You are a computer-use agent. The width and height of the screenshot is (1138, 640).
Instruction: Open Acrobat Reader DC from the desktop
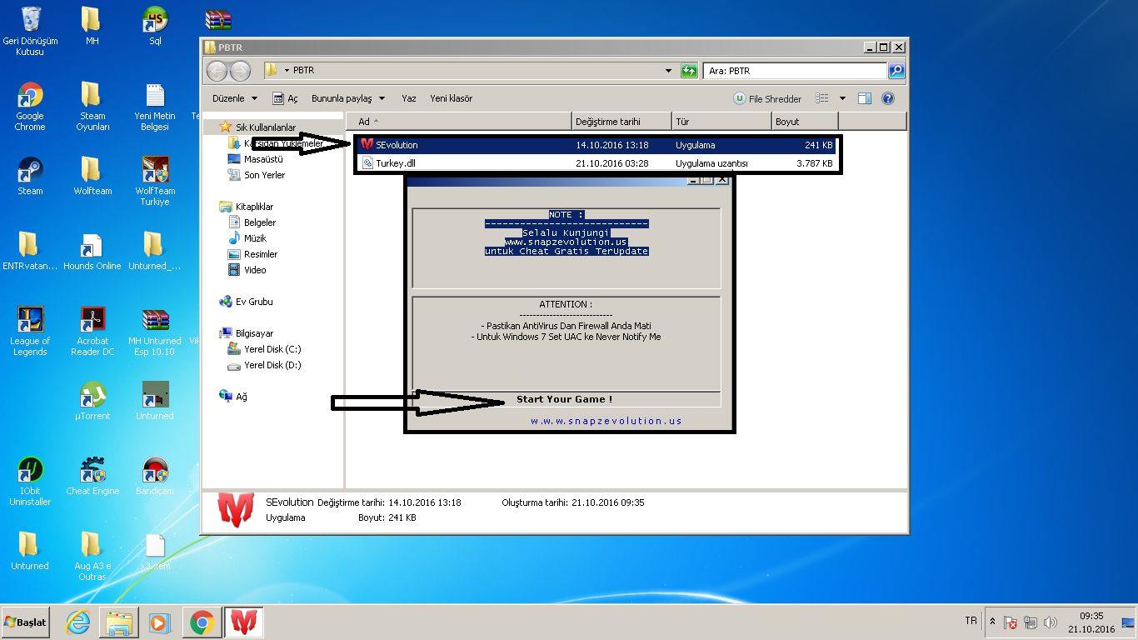pyautogui.click(x=92, y=332)
